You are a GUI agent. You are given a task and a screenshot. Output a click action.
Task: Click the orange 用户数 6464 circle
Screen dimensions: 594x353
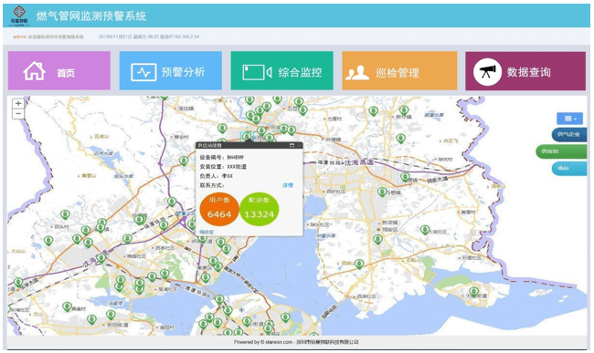(219, 209)
